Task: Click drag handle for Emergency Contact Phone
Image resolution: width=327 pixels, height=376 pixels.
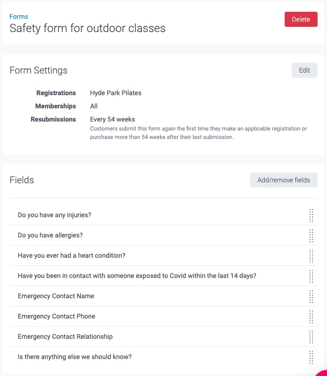Action: point(311,317)
